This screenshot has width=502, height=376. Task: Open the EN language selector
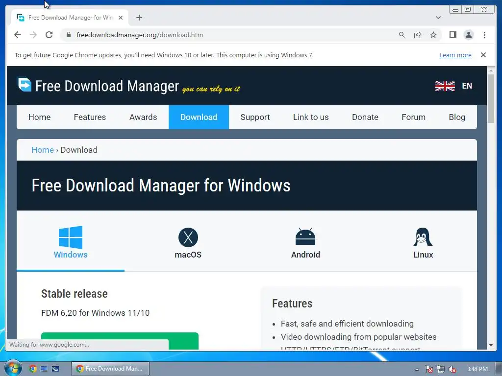[467, 86]
